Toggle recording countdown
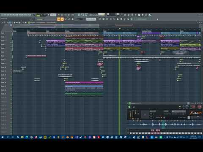 pos(66,15)
